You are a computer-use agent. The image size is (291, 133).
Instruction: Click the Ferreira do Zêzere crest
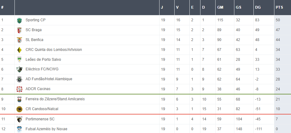pyautogui.click(x=19, y=99)
